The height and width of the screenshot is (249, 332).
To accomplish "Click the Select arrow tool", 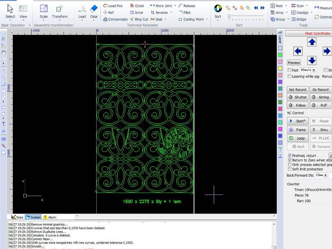I will click(x=10, y=9).
